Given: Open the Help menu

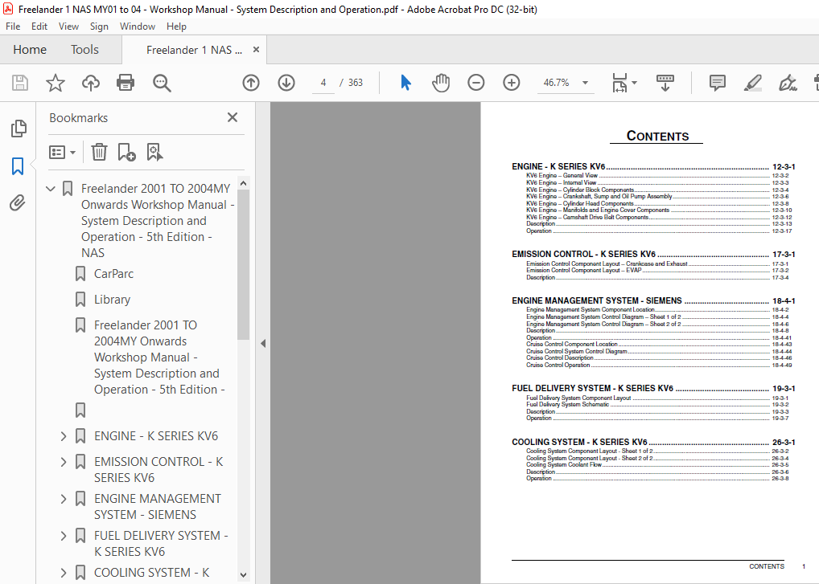Looking at the screenshot, I should click(x=176, y=26).
